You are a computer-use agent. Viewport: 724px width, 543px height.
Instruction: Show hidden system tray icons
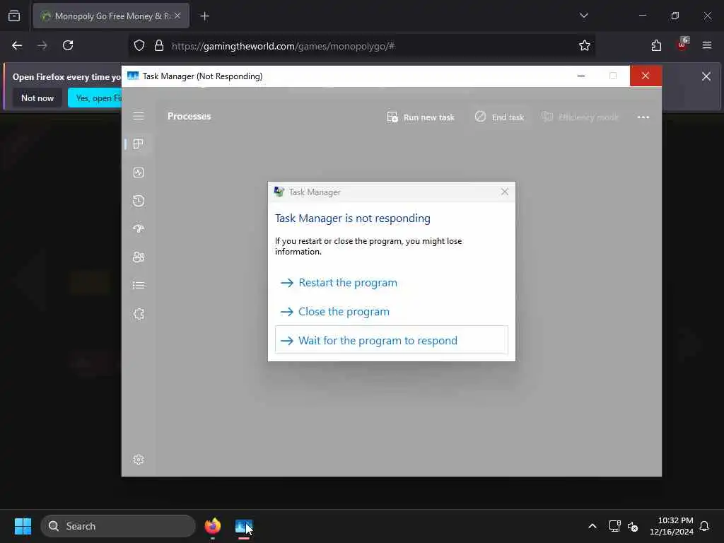pos(592,526)
